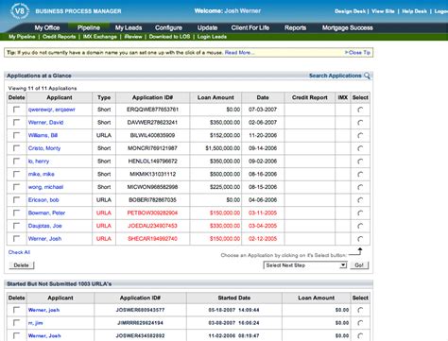Open applicant Werner, josh for JOSWER680943577
Viewport: 448px width, 341px height.
click(43, 310)
